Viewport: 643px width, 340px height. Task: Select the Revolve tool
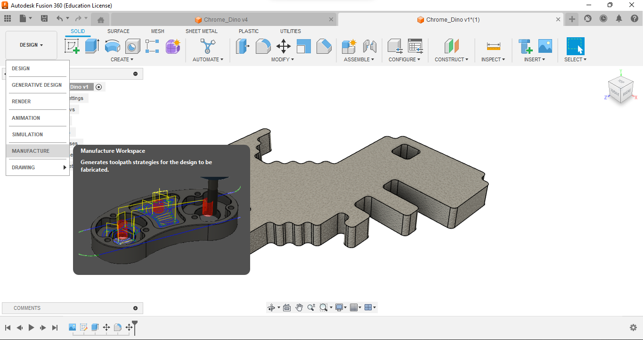pyautogui.click(x=113, y=46)
